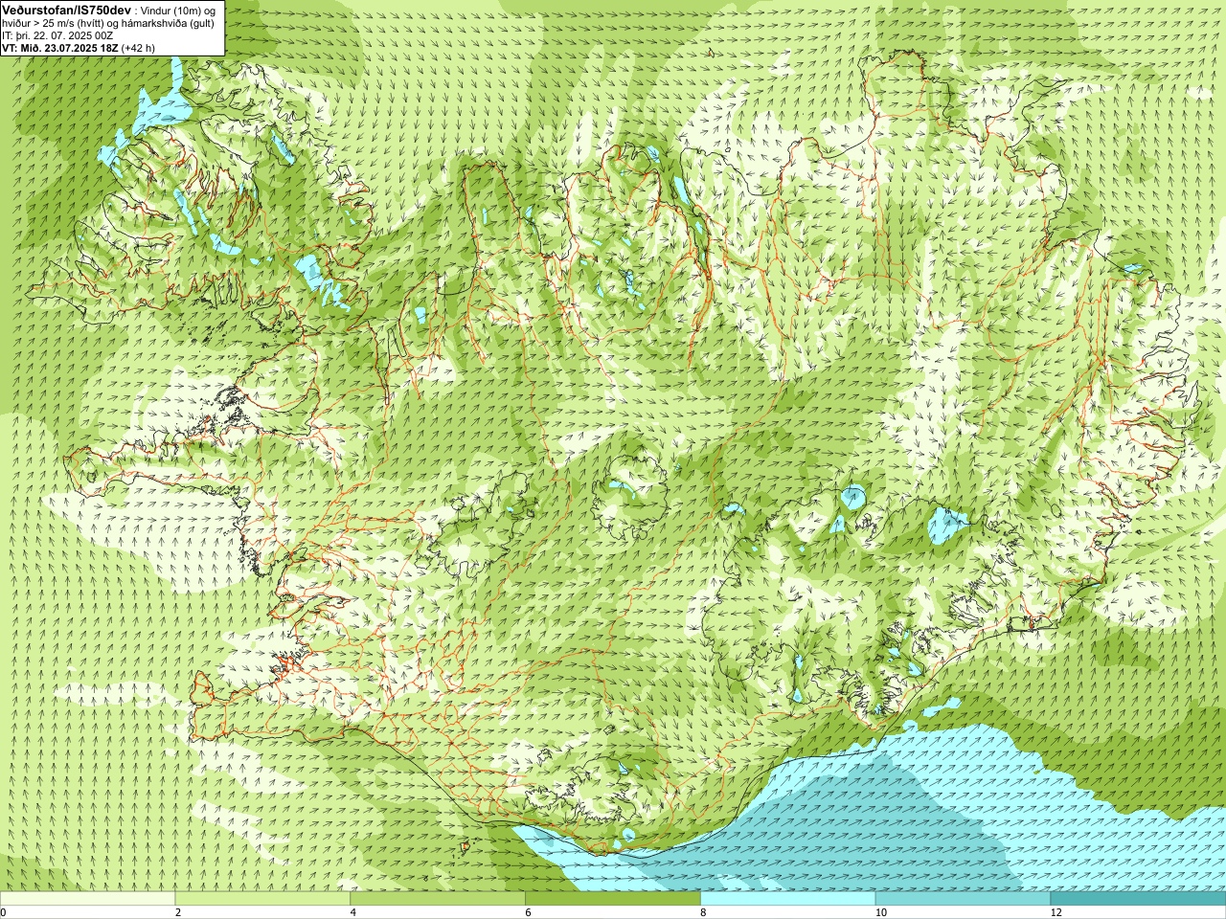The height and width of the screenshot is (919, 1226).
Task: Select the above 12 m/s dark teal swatch
Action: point(1138,899)
